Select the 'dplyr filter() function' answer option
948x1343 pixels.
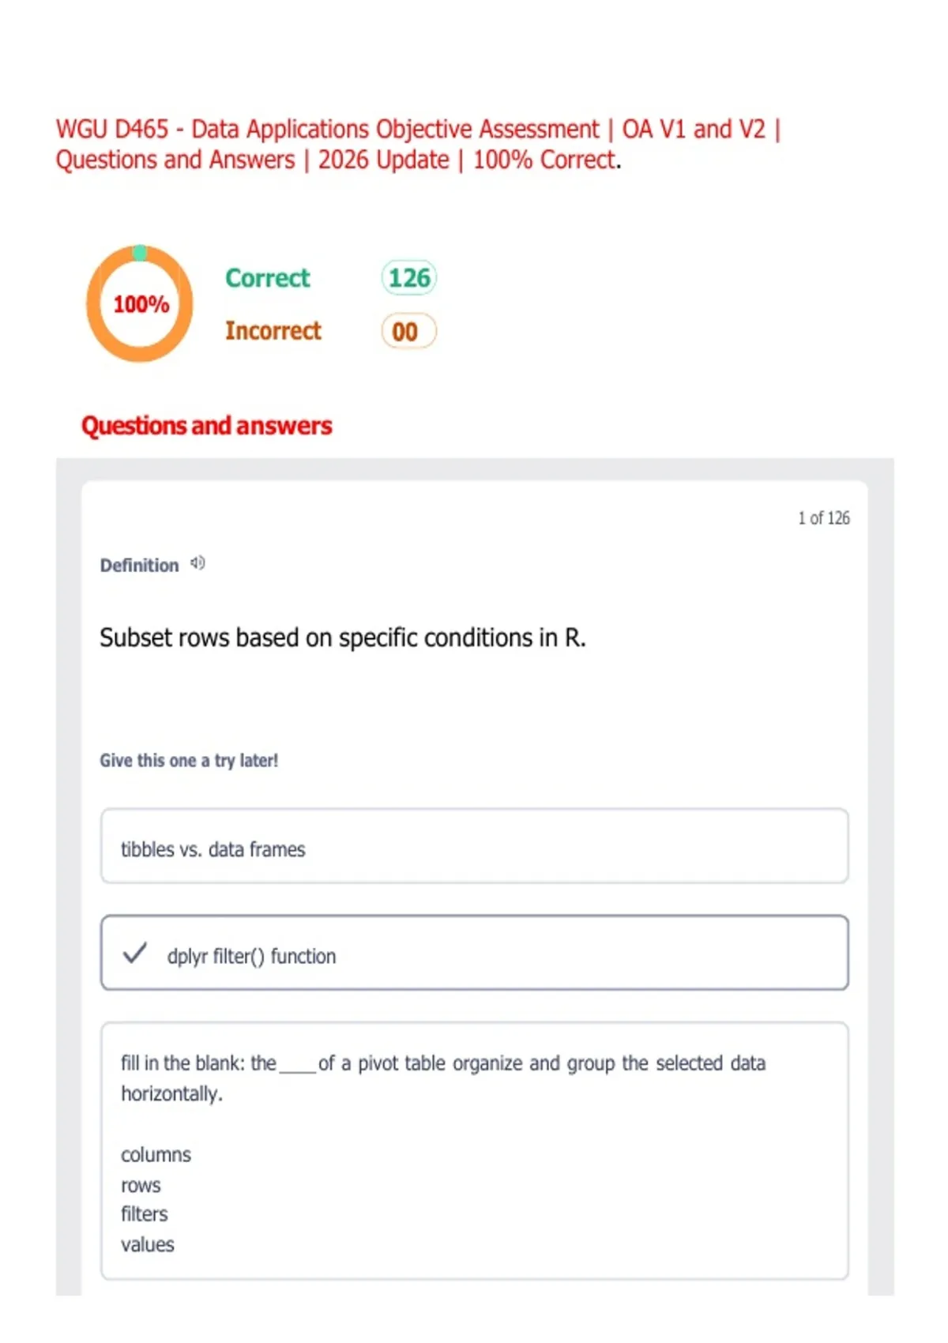click(474, 953)
